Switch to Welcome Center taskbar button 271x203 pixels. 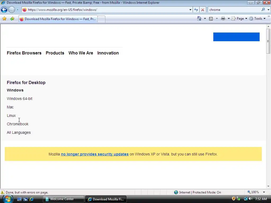coord(63,199)
